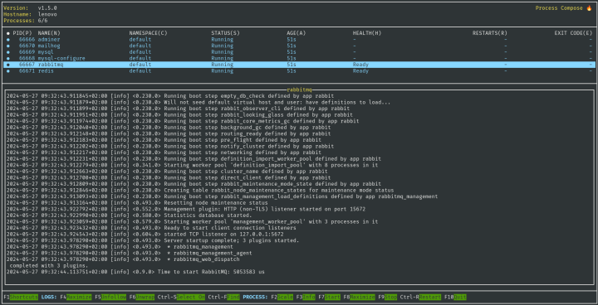This screenshot has width=598, height=305.
Task: Click the F4 Maximize logs button
Action: click(76, 297)
